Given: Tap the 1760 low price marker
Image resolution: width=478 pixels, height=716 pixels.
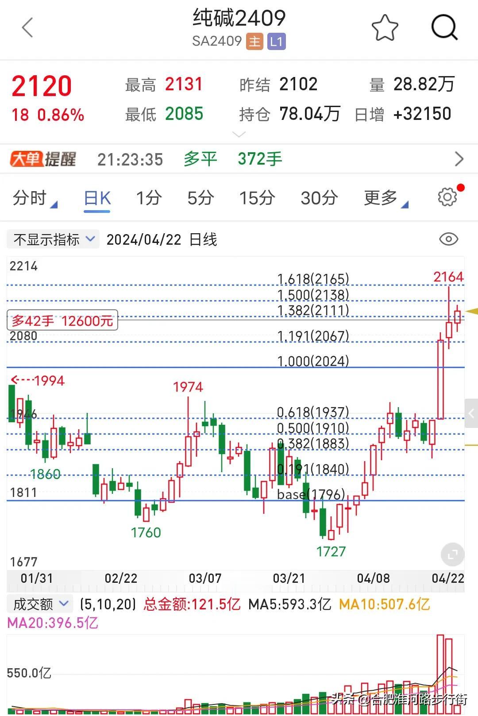Looking at the screenshot, I should click(x=146, y=532).
